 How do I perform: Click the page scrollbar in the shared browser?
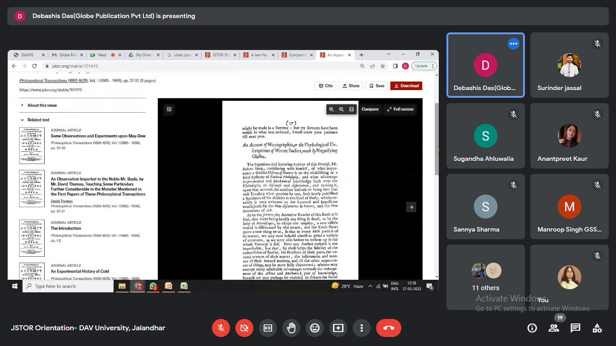(436, 140)
